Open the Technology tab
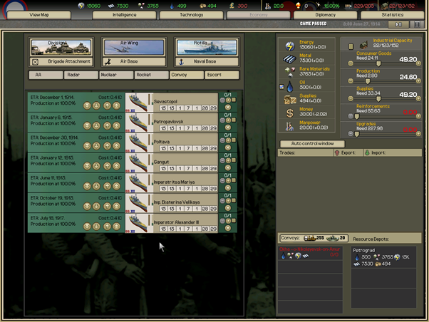Screen dimensions: 429x322 tap(191, 14)
